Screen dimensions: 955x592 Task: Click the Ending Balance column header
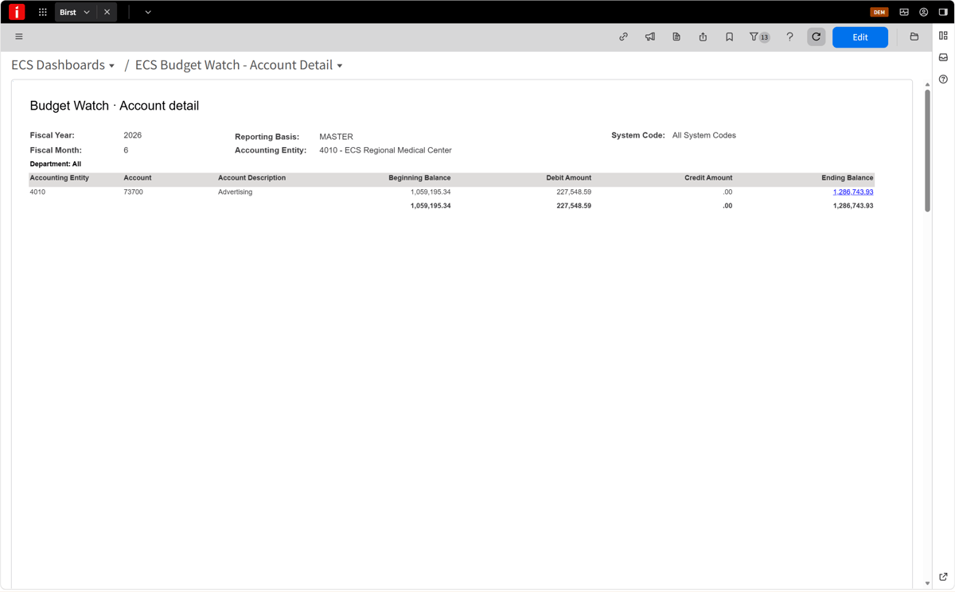coord(848,178)
